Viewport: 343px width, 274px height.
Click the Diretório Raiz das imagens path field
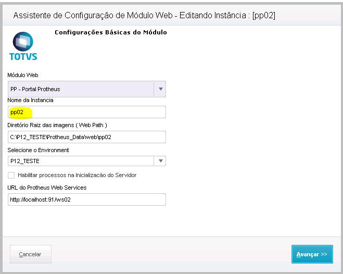[x=87, y=136]
